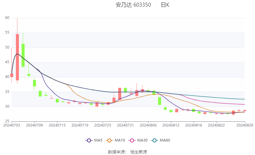
Task: Click the 25 y-axis value label
Action: pyautogui.click(x=7, y=121)
